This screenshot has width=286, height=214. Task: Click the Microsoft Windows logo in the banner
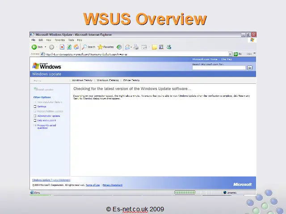click(x=46, y=66)
